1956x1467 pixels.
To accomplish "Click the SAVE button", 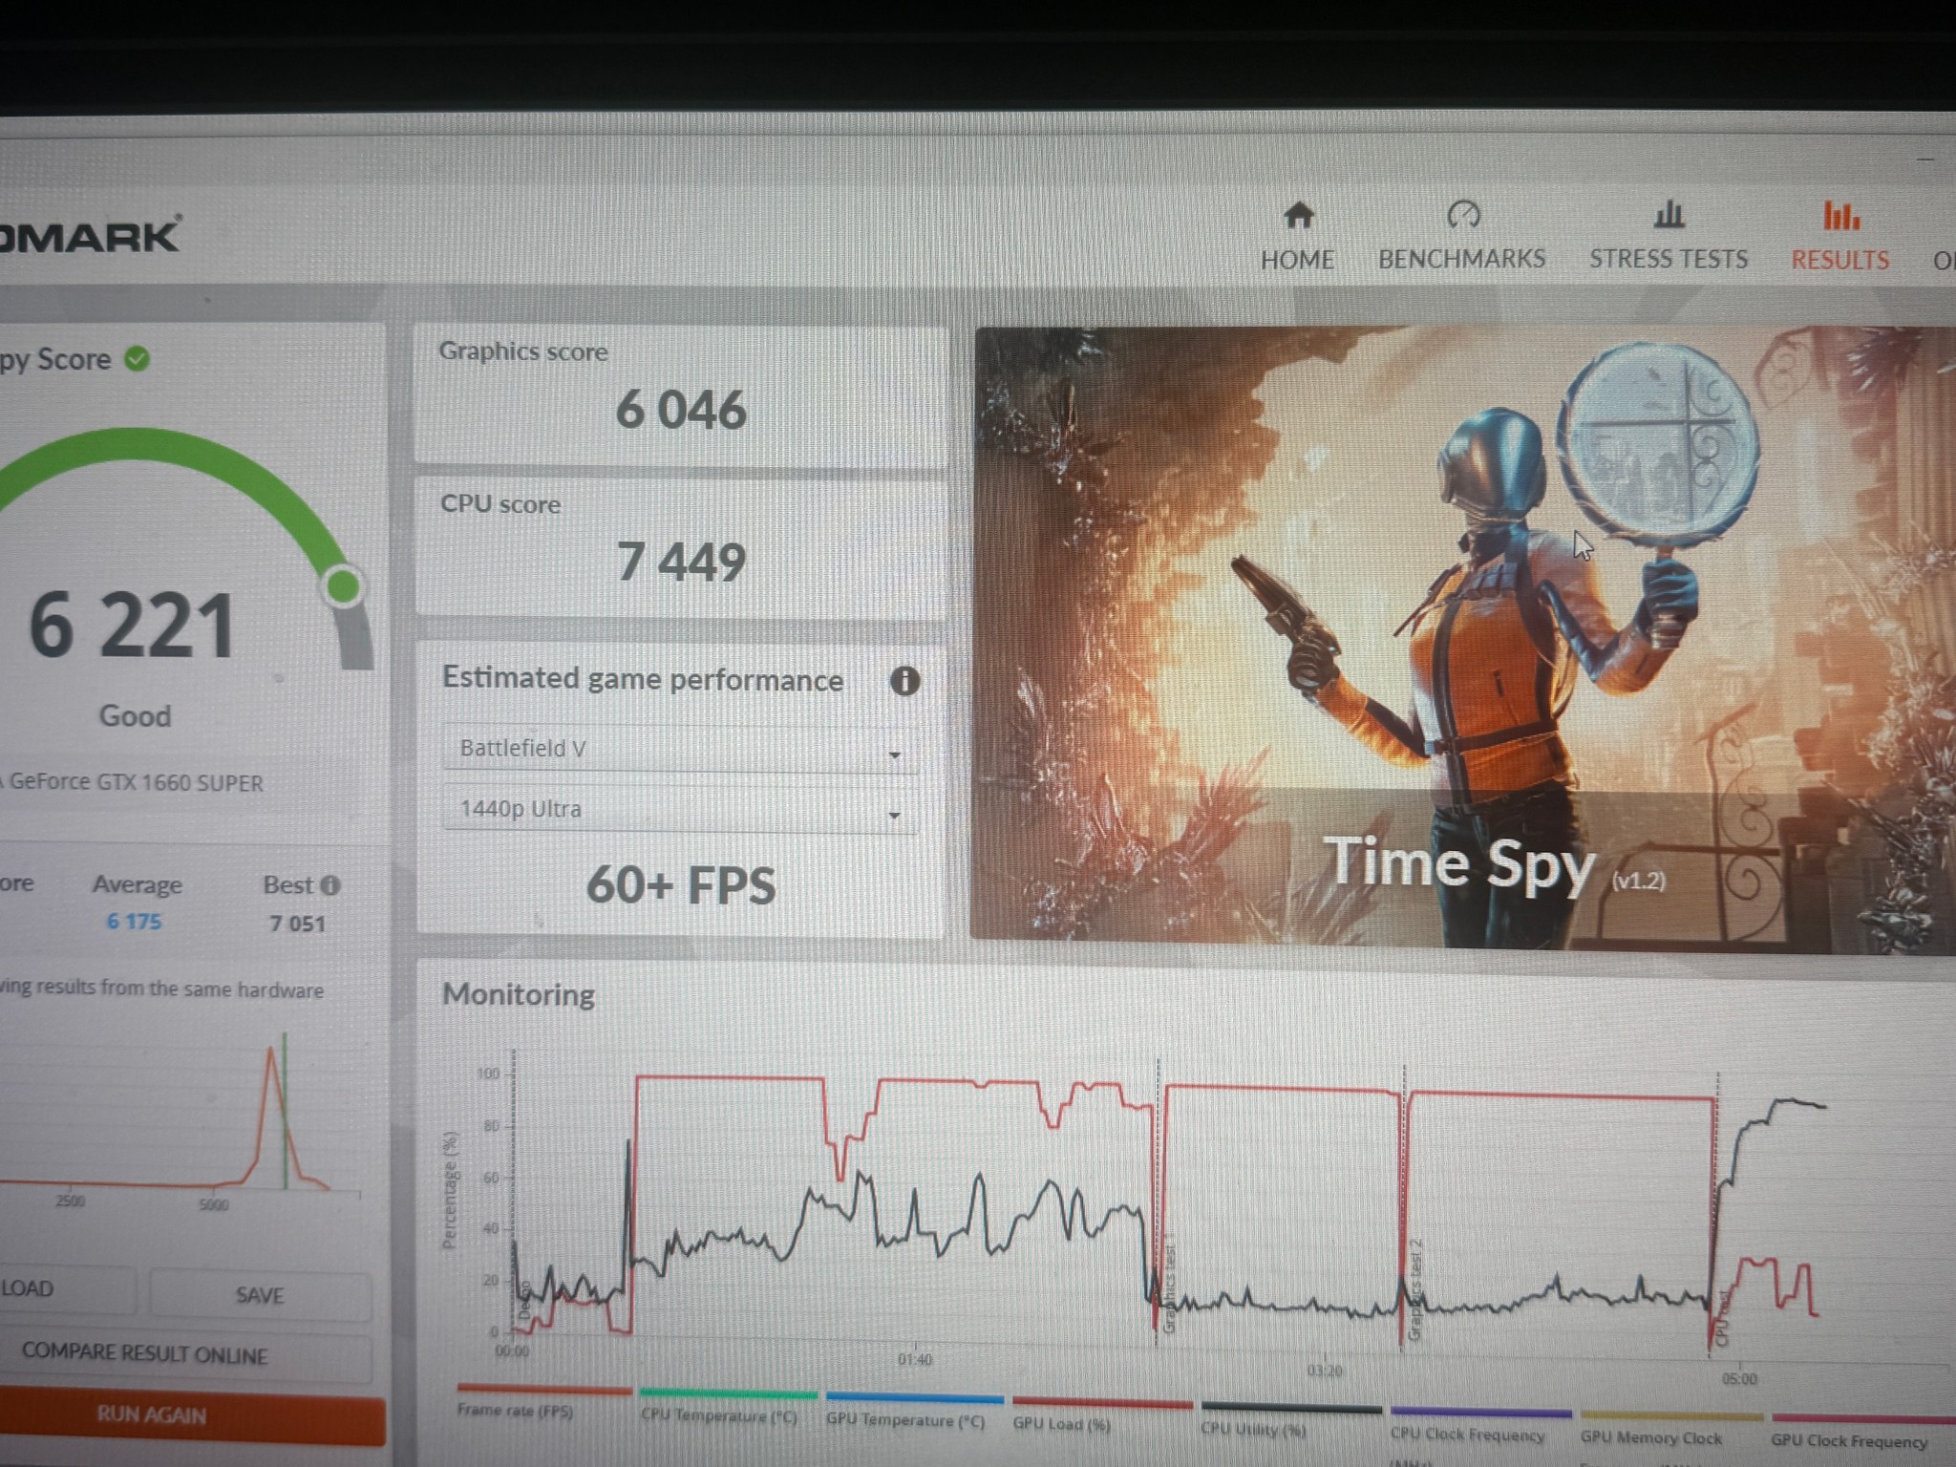I will (x=260, y=1295).
